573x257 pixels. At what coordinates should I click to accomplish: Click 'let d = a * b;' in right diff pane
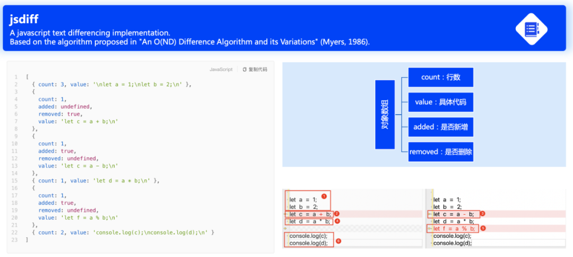[x=454, y=222]
